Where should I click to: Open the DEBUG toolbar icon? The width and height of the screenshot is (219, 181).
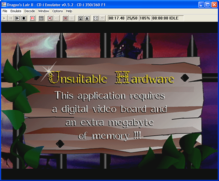point(41,18)
